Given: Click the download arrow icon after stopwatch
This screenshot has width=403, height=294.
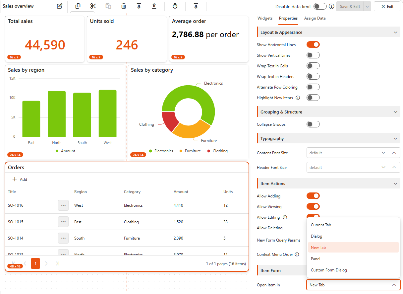Looking at the screenshot, I should click(x=196, y=6).
